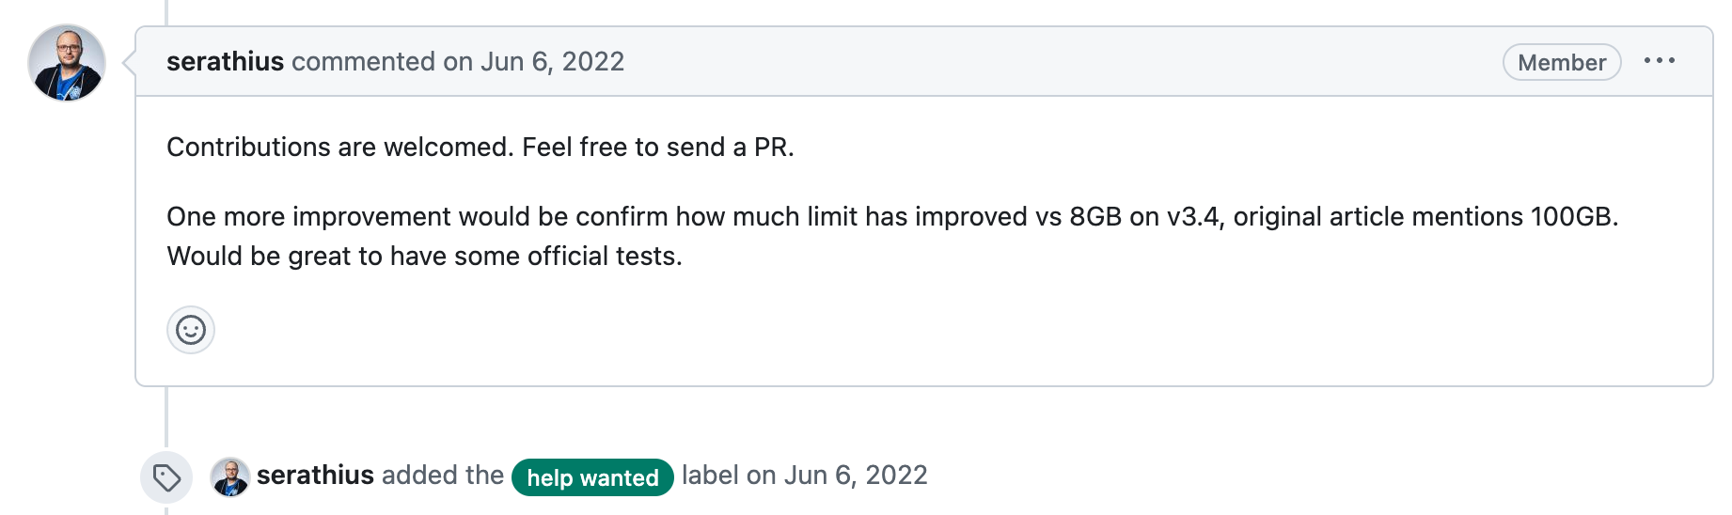Add a reaction with the smiley button
Screen dimensions: 1732x515
191,330
